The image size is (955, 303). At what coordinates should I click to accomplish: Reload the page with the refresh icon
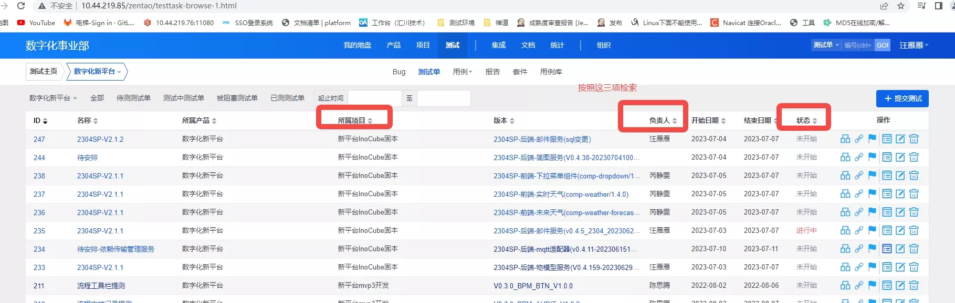pos(21,6)
